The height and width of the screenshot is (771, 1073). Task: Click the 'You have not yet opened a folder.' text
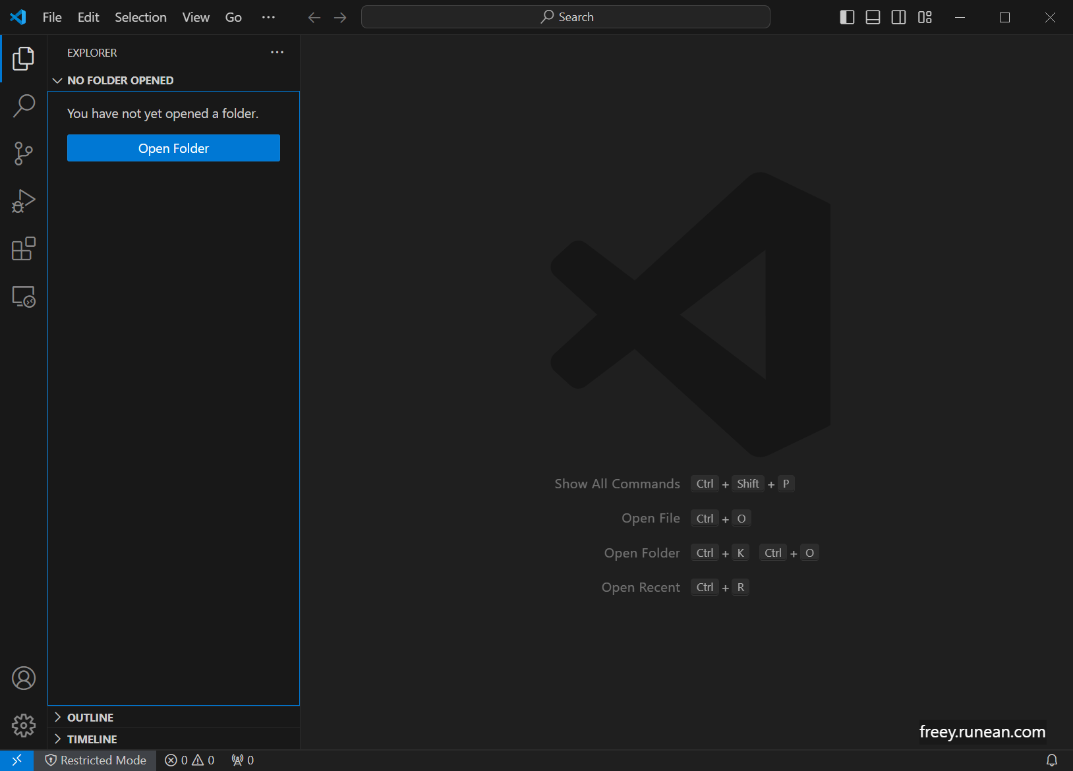click(163, 113)
